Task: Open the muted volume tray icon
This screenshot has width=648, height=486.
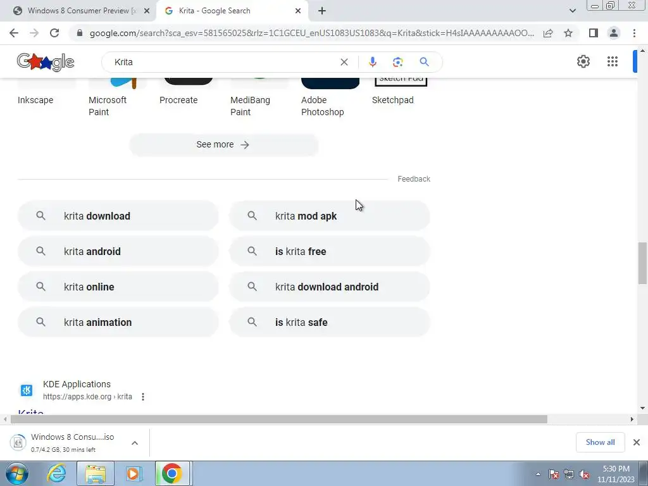Action: 584,475
